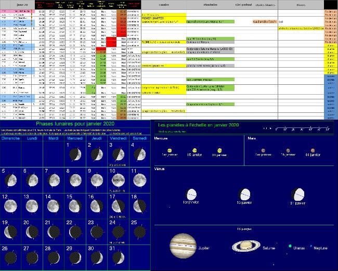The width and height of the screenshot is (338, 271).
Task: Select Venus phase for 15 janvier
Action: point(244,194)
